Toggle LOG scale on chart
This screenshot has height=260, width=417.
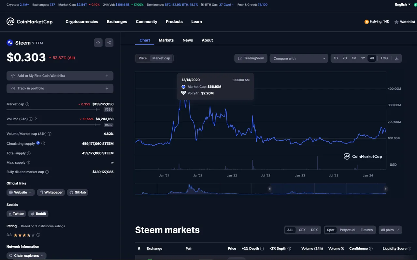point(384,58)
